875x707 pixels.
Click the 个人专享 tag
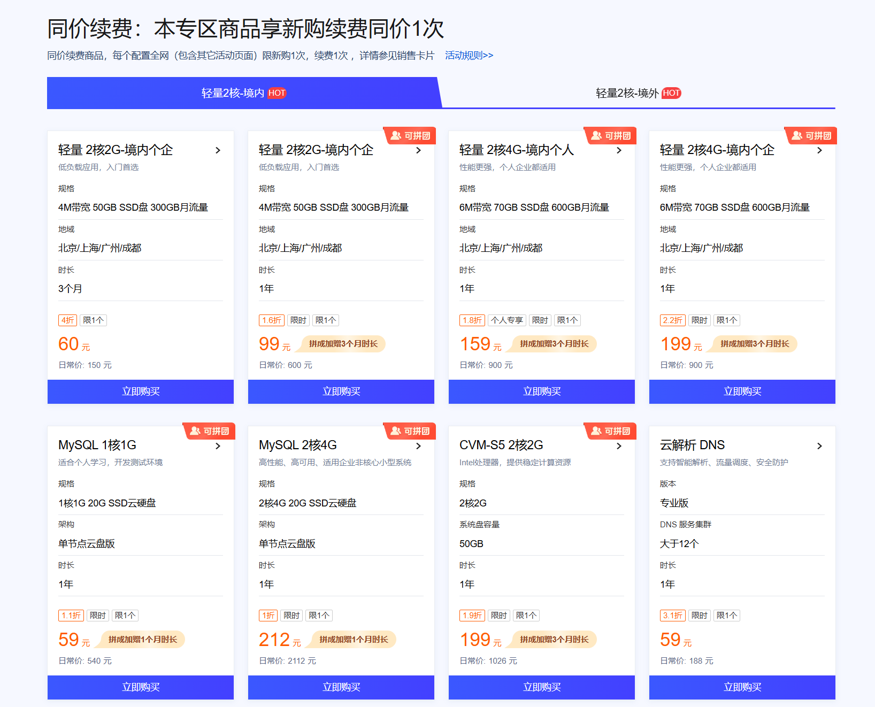coord(507,320)
